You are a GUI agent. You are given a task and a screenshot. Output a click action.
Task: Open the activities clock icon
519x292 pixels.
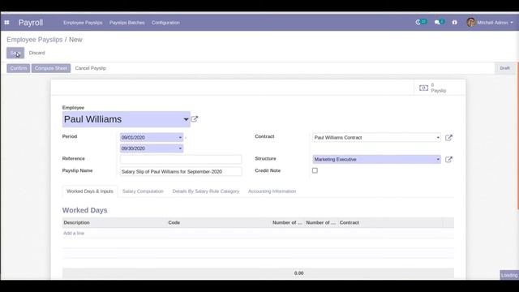418,22
